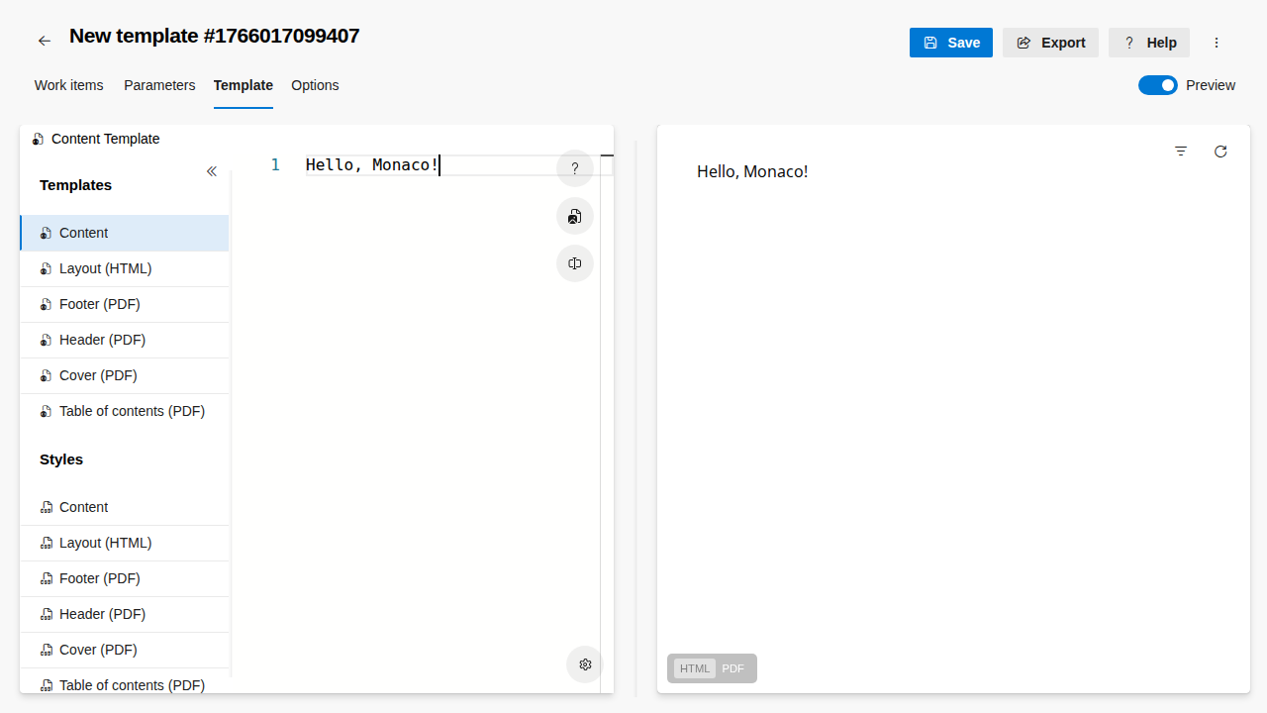Open the Work items tab
The image size is (1267, 713).
(x=69, y=85)
